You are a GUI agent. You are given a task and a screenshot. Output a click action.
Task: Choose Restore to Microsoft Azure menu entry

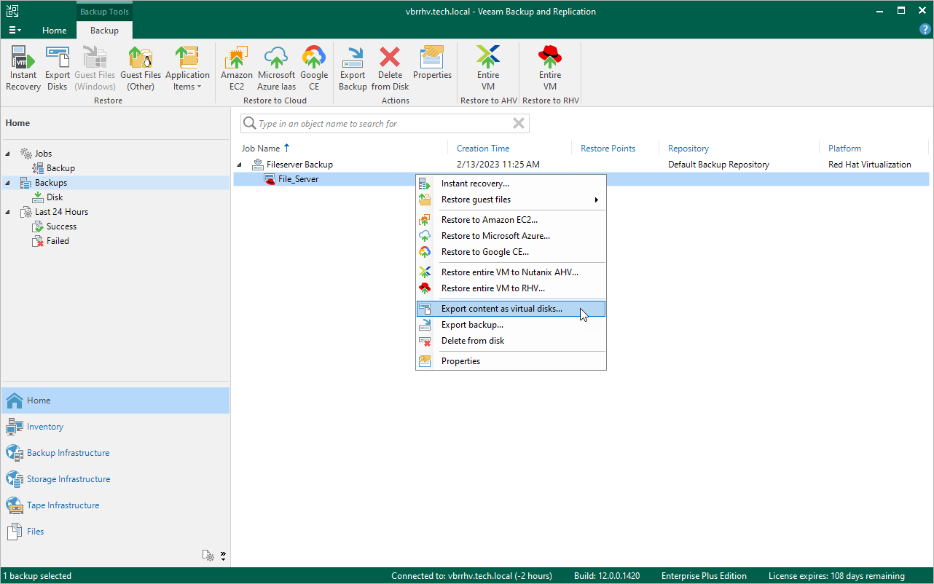pyautogui.click(x=511, y=236)
